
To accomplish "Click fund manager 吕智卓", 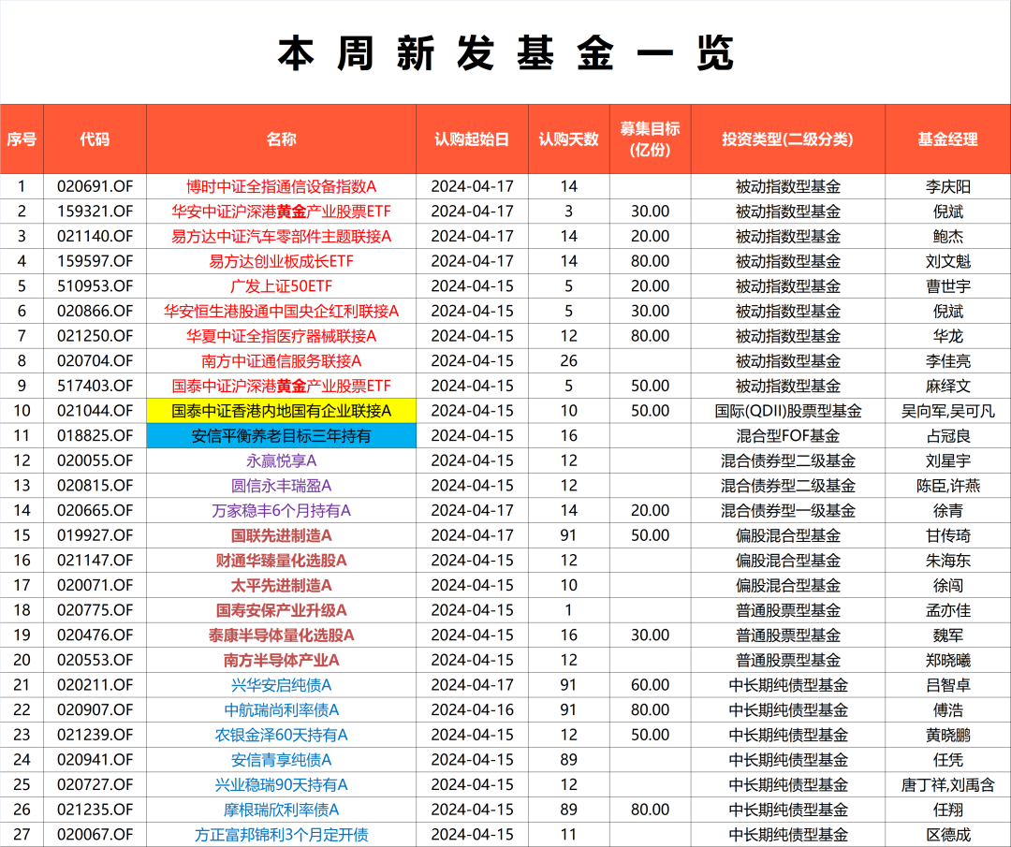I will tap(947, 685).
